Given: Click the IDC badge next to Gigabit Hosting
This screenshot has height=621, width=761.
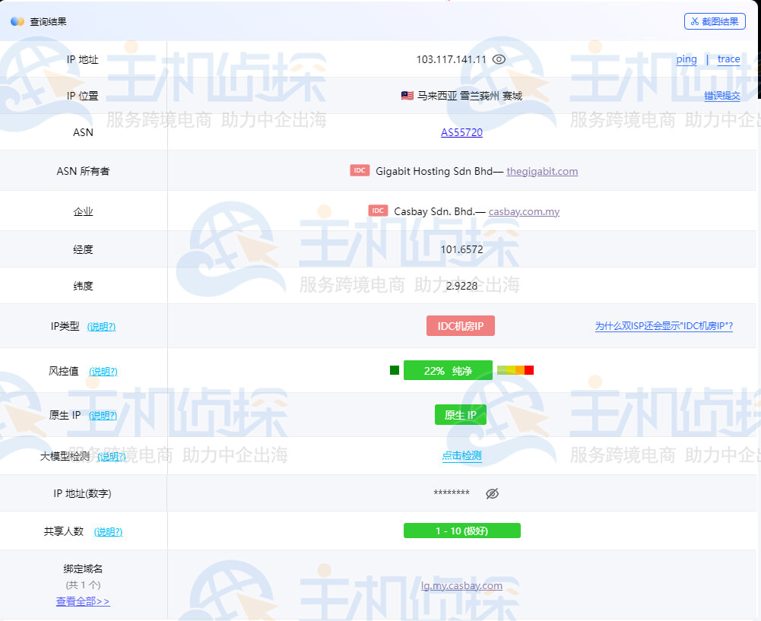Looking at the screenshot, I should pyautogui.click(x=360, y=171).
